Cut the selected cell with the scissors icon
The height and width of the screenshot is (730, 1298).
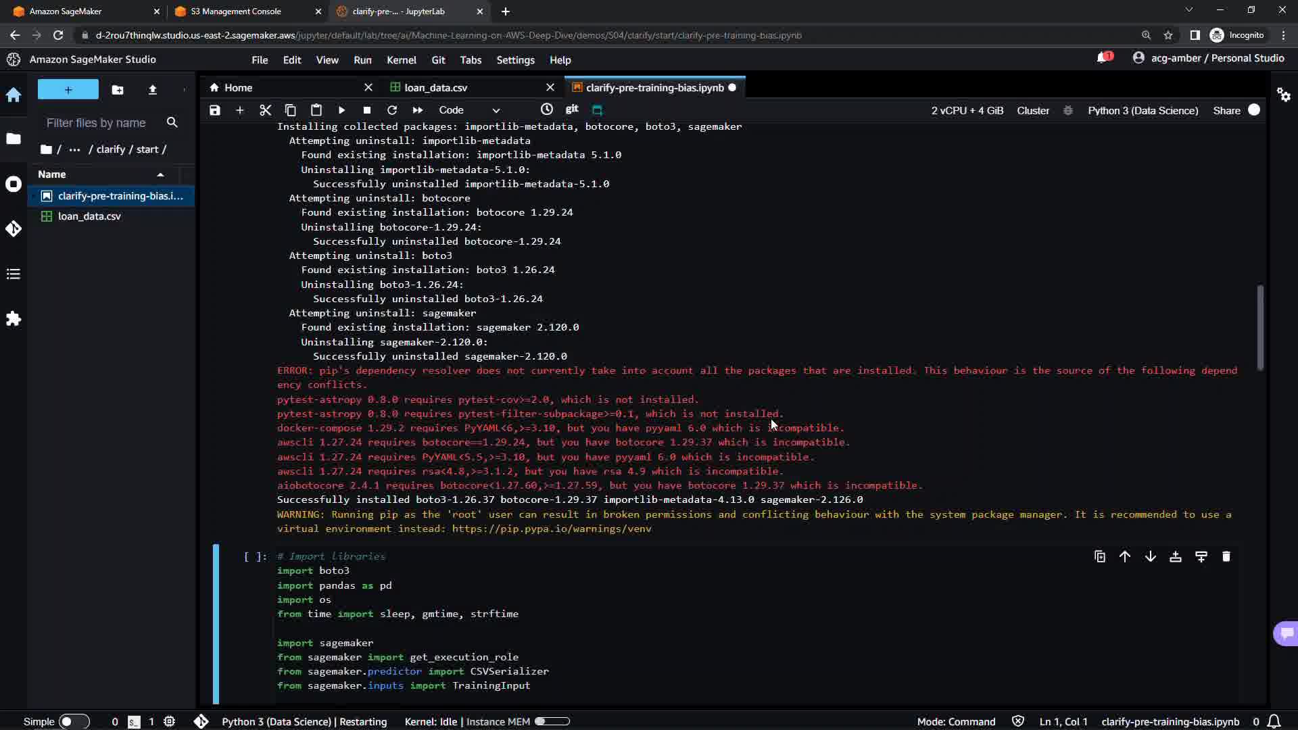[x=265, y=110]
